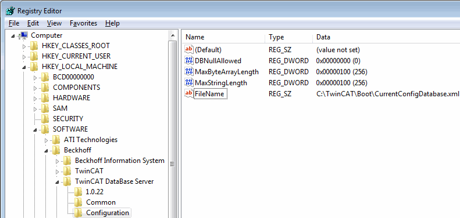Click the Computer icon in tree

coord(23,35)
